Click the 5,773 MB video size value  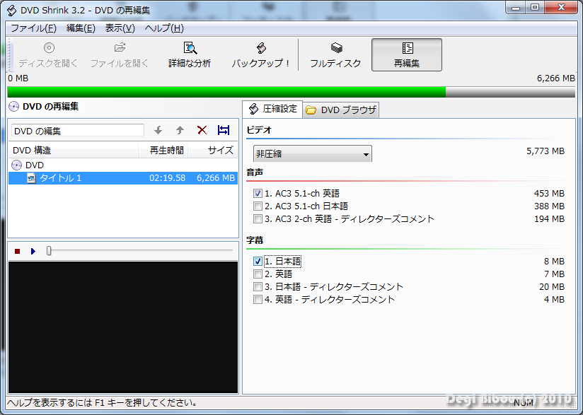(x=546, y=151)
